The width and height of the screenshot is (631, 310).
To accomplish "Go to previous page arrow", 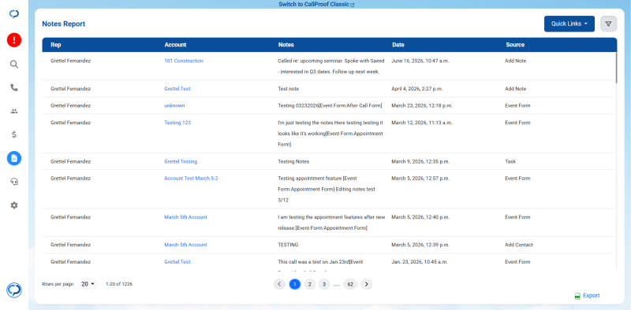I will (x=279, y=284).
